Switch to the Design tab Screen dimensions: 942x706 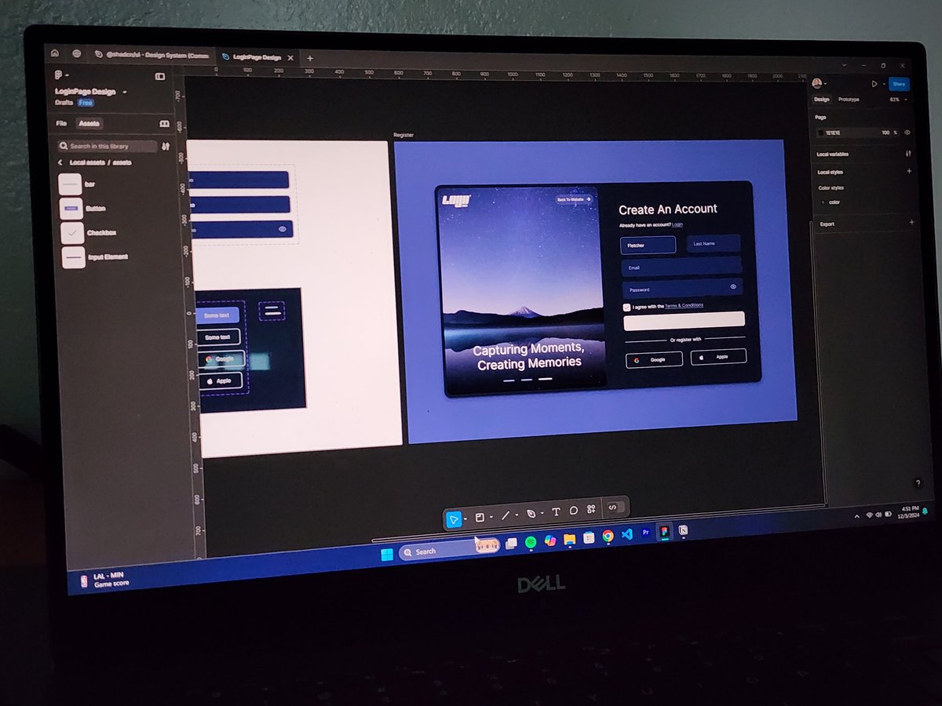[822, 100]
